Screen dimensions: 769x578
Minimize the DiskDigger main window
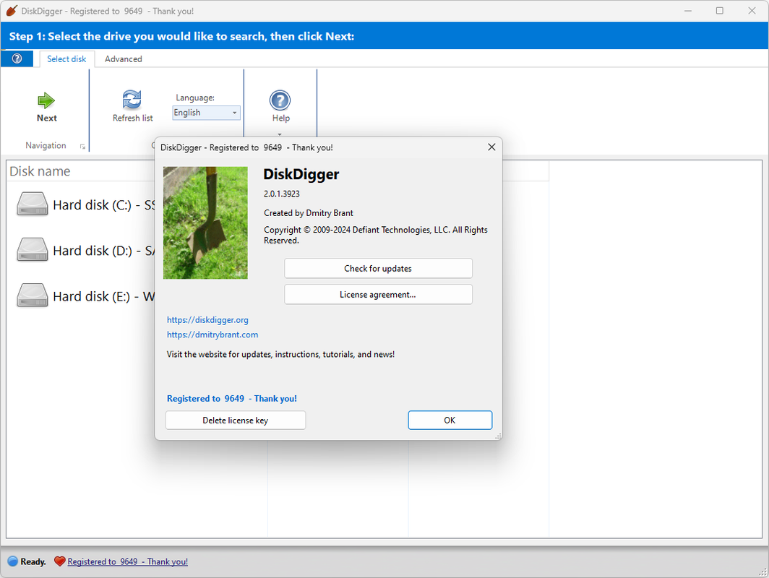point(688,10)
